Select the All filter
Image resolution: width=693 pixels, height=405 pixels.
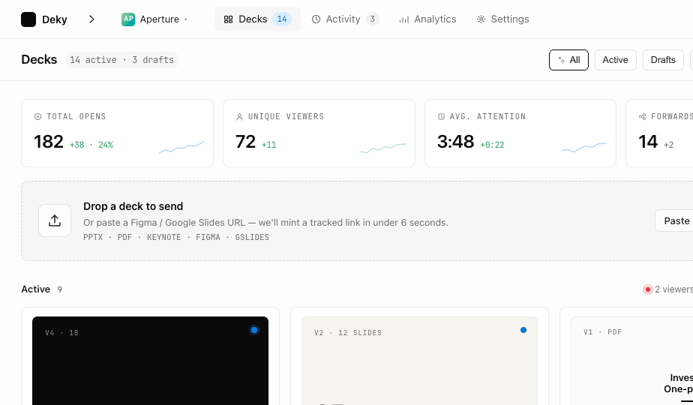pos(568,60)
